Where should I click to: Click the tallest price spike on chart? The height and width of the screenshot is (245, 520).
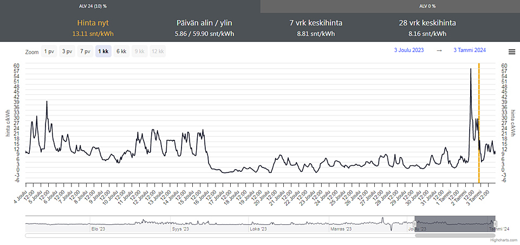(471, 69)
